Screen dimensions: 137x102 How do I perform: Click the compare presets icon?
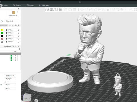click(x=19, y=46)
